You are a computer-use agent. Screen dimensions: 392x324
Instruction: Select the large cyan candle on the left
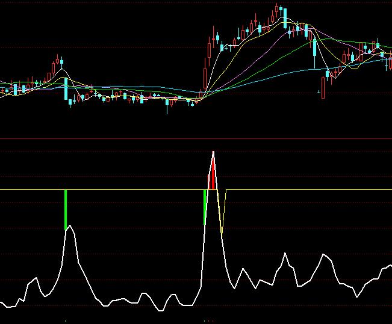point(66,89)
